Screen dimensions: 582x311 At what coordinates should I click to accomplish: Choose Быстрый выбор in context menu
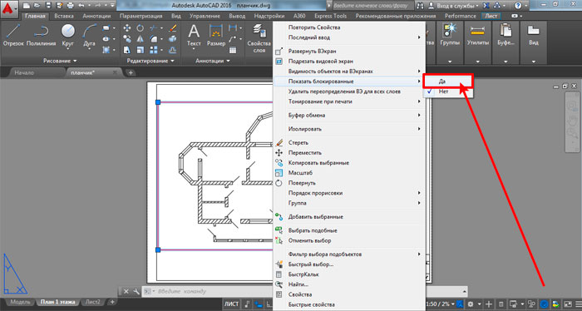coord(349,264)
